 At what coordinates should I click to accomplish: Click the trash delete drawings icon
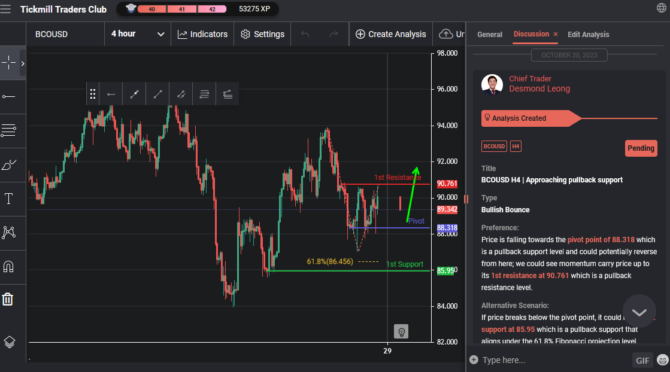tap(8, 299)
